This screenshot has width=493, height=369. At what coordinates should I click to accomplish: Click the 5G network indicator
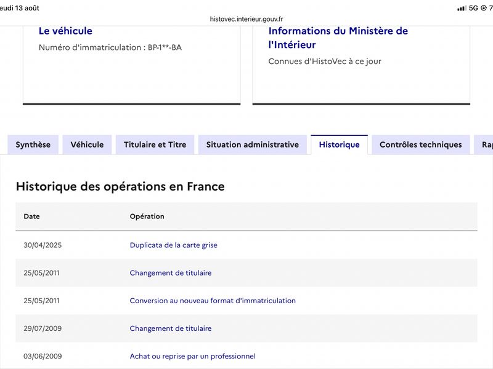473,8
